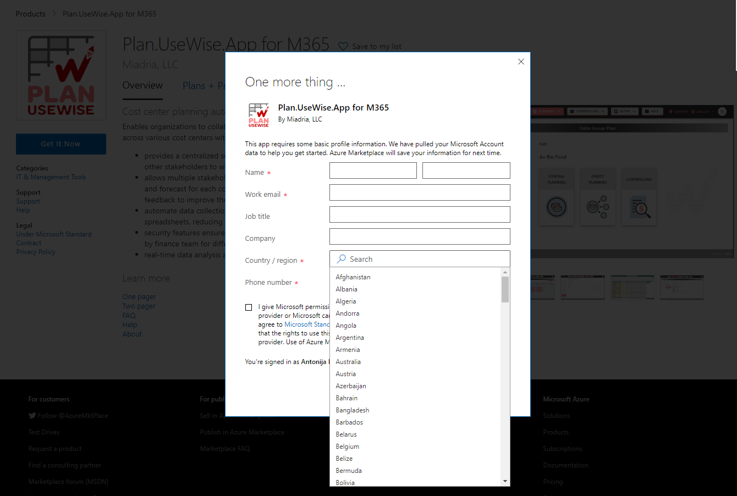The image size is (737, 496).
Task: Select Austria from the country list
Action: (x=415, y=374)
